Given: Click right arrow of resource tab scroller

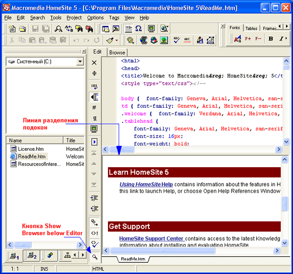Looking at the screenshot, I should 83,254.
